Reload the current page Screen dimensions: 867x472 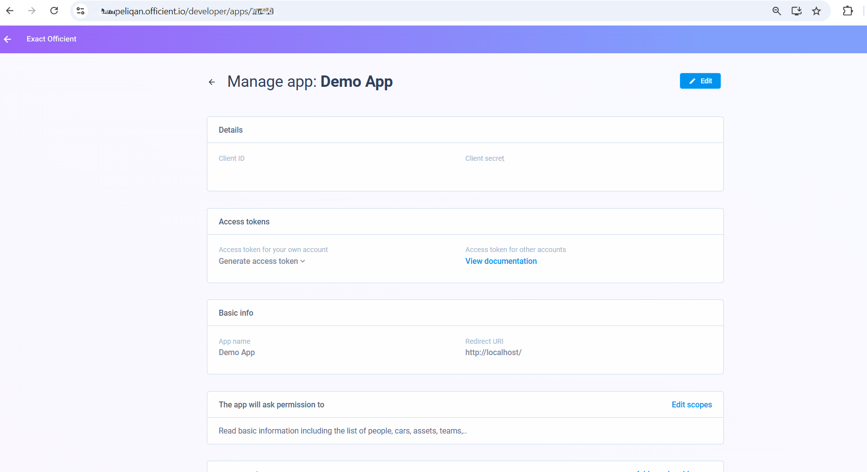pyautogui.click(x=54, y=11)
